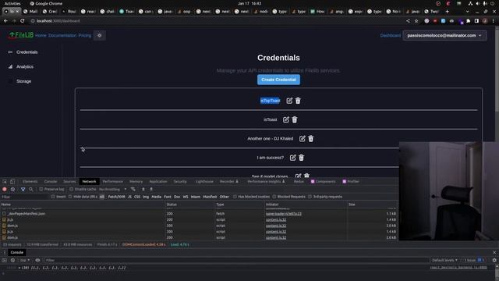Open Storage in the sidebar

coord(24,81)
